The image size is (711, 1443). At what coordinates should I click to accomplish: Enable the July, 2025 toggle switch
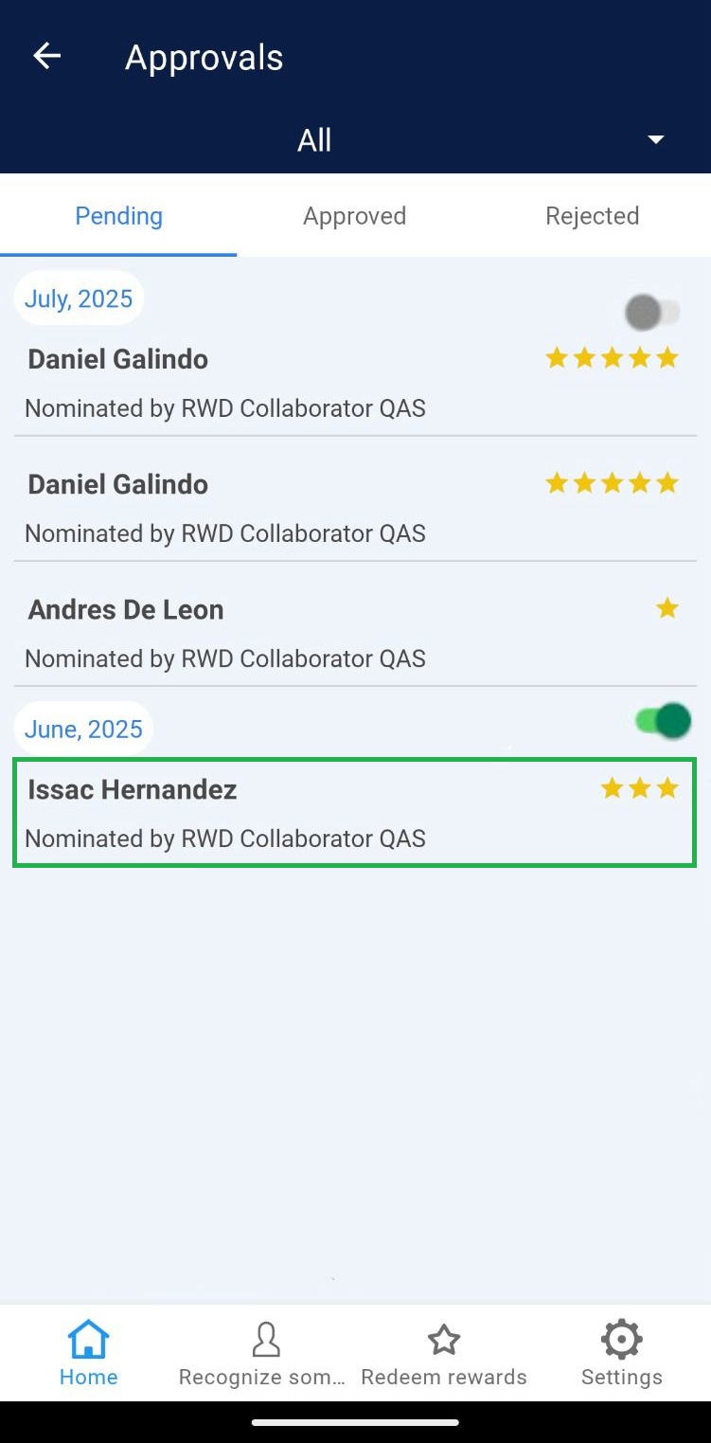653,312
